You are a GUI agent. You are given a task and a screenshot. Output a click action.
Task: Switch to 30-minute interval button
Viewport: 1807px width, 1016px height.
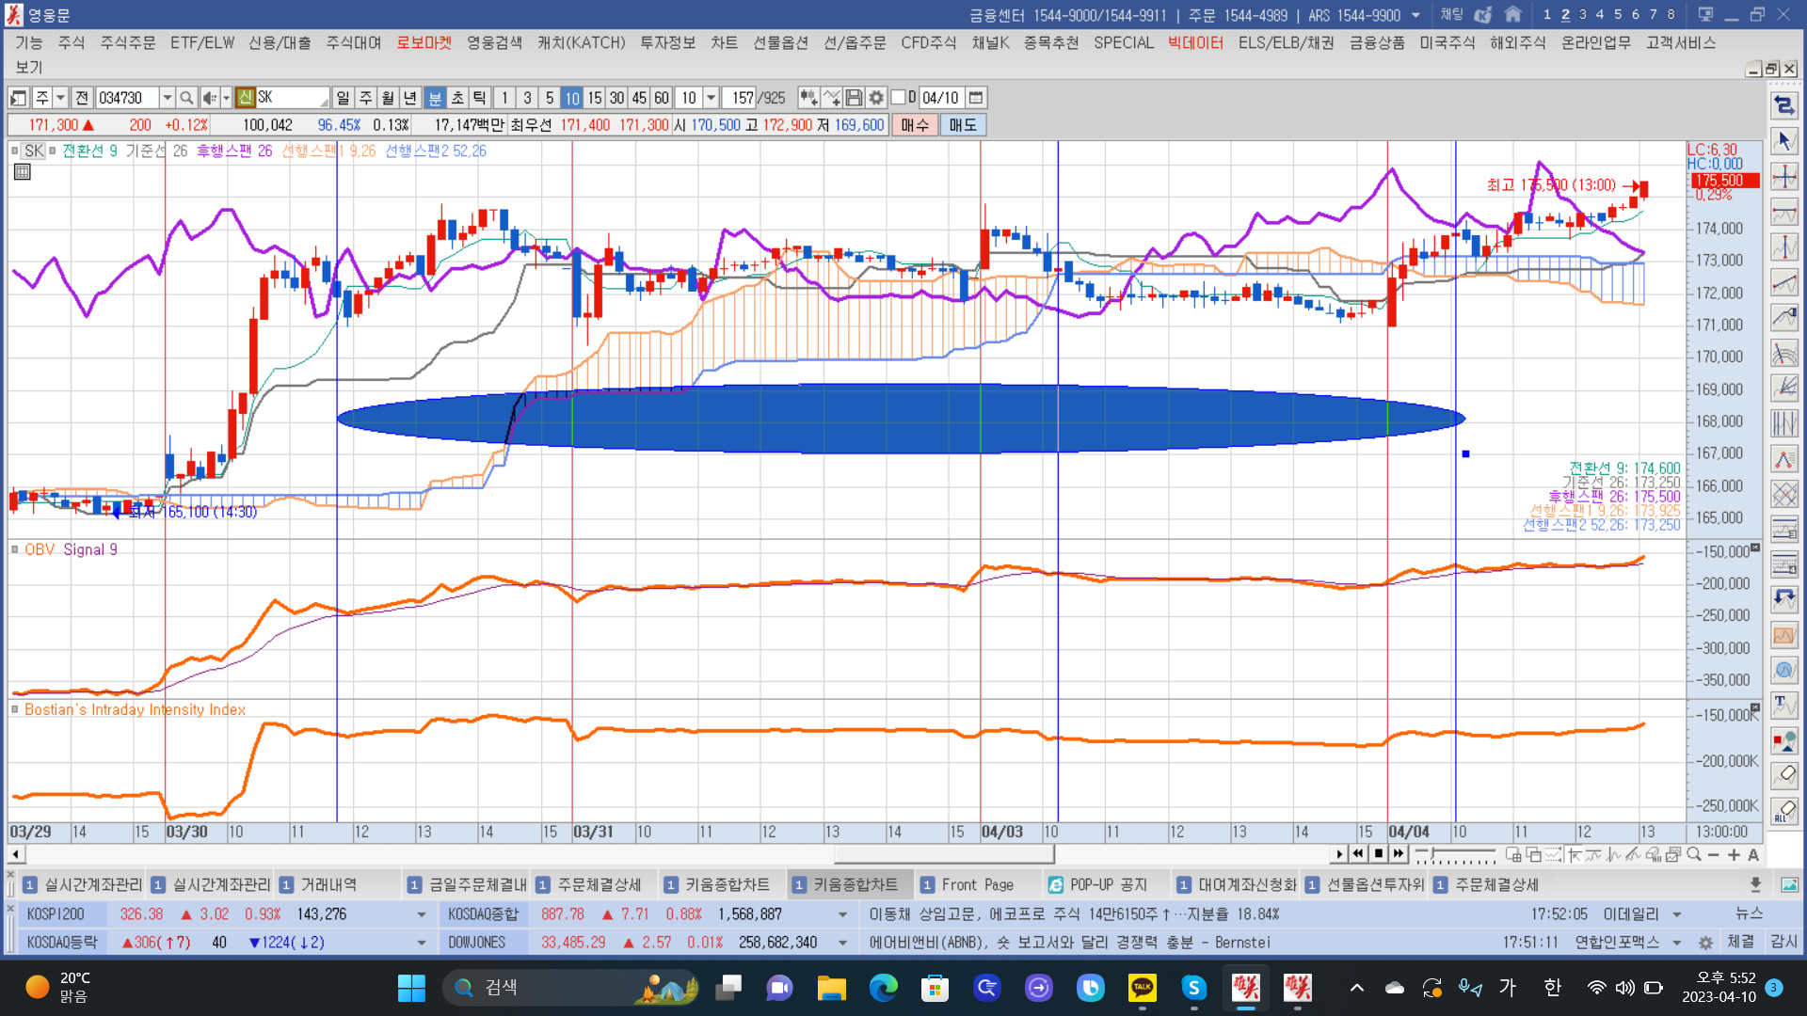[x=616, y=98]
